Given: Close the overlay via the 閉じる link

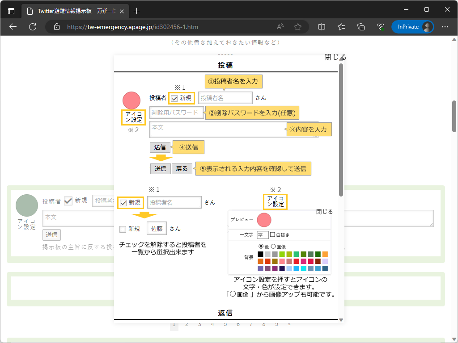Looking at the screenshot, I should [x=335, y=57].
